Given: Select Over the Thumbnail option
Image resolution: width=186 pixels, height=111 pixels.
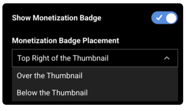Looking at the screenshot, I should (95, 76).
